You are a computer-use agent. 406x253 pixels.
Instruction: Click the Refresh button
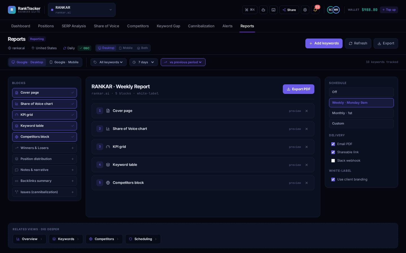pyautogui.click(x=358, y=43)
